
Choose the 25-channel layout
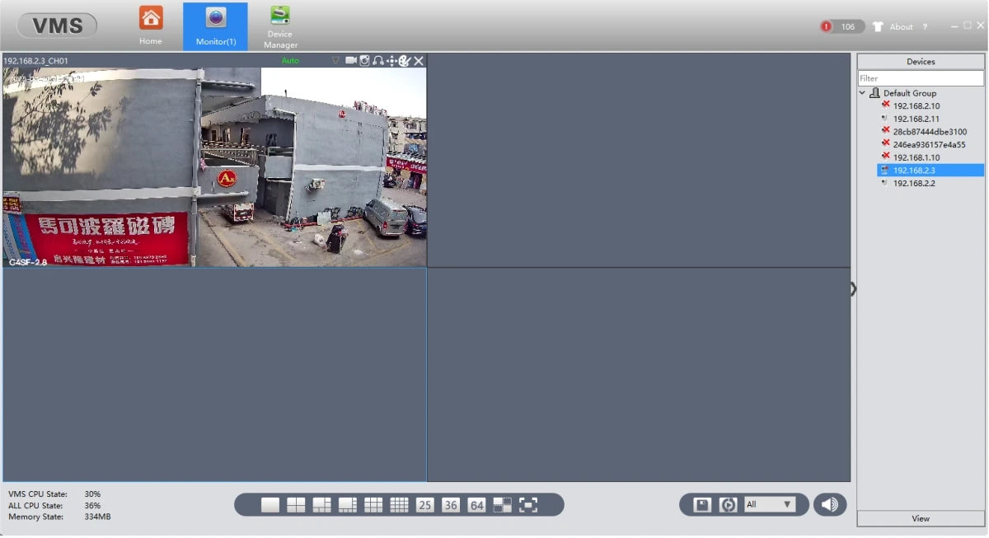pos(425,505)
